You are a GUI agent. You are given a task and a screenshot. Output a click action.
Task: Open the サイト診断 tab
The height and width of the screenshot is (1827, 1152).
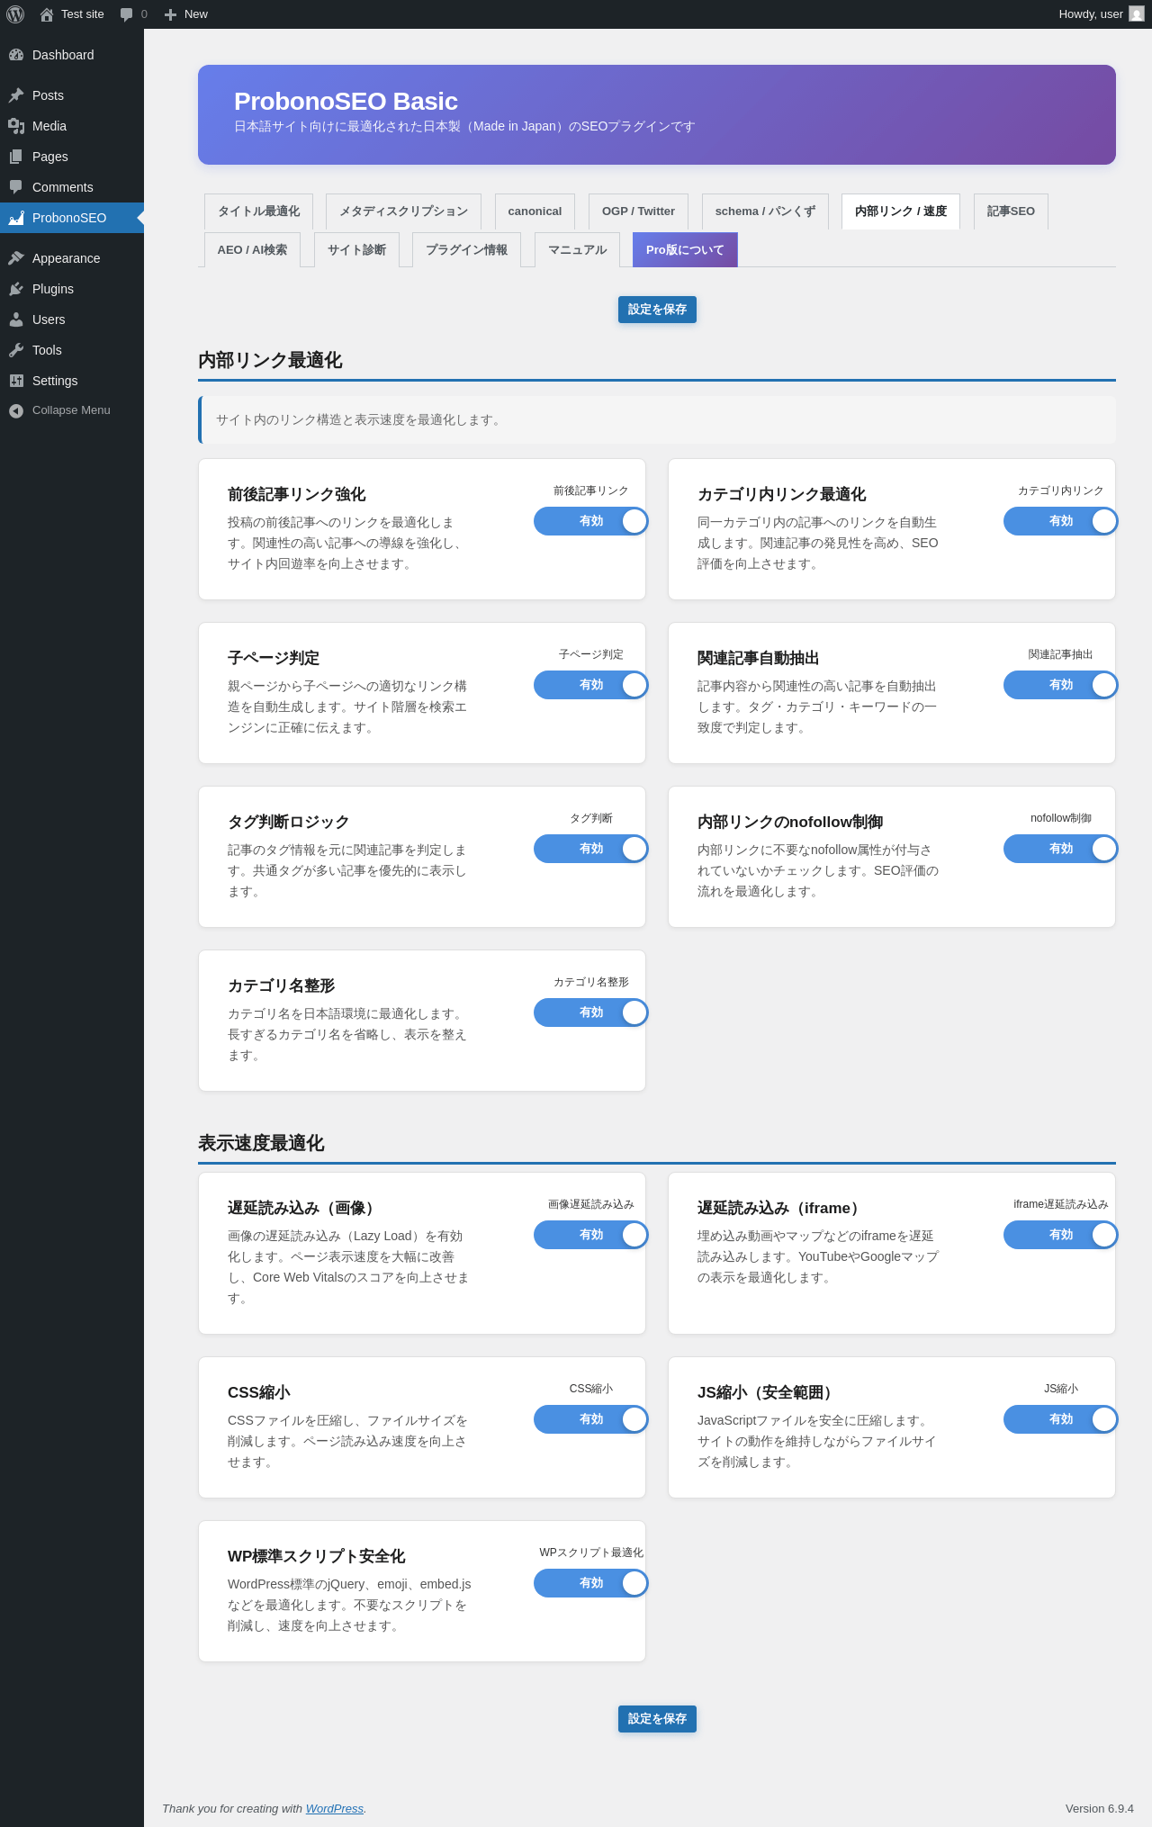356,250
